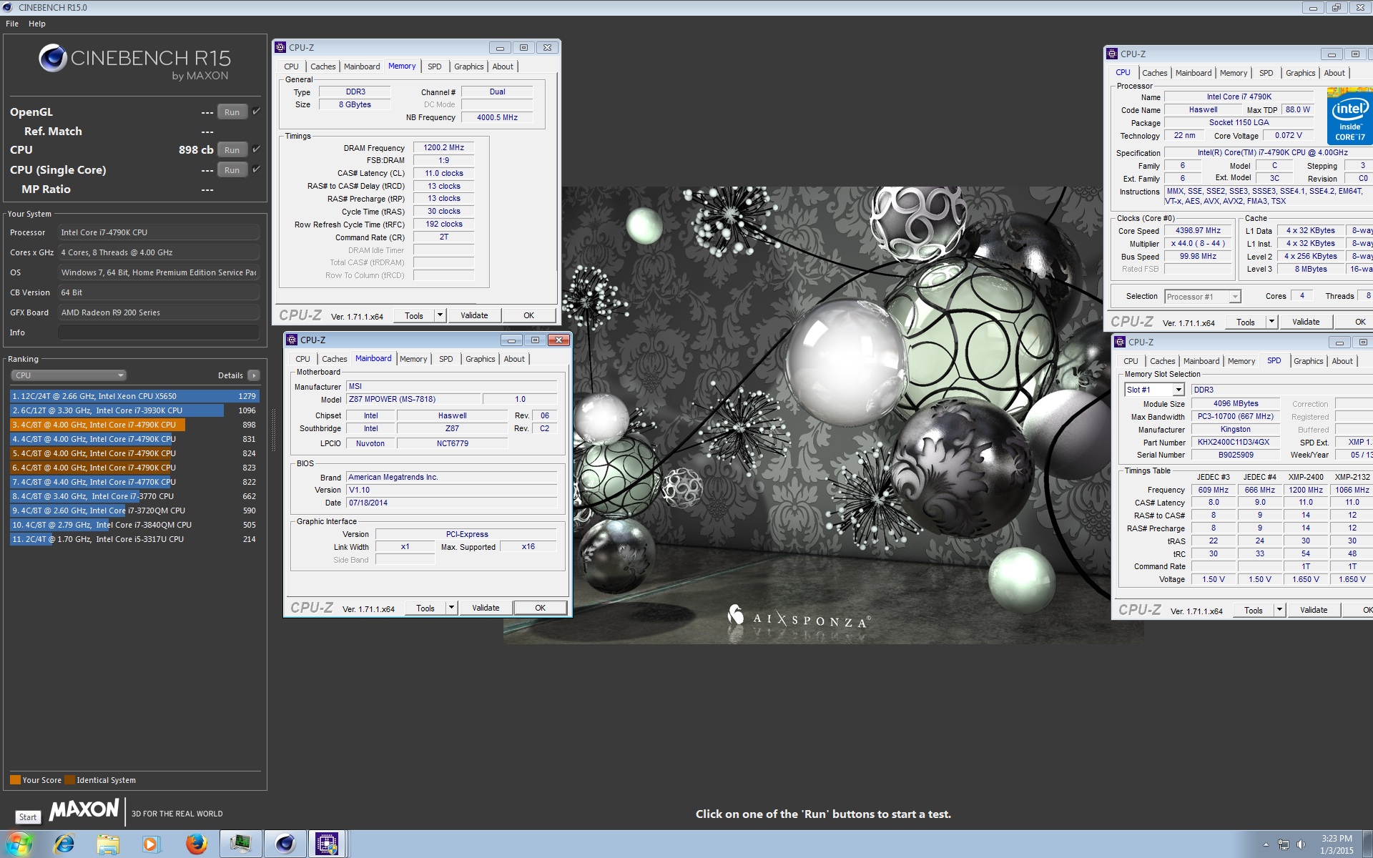1373x858 pixels.
Task: Select the Core i7-3930K ranking row
Action: click(x=134, y=410)
